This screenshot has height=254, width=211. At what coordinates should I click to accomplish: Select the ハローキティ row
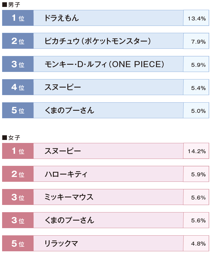click(x=108, y=174)
